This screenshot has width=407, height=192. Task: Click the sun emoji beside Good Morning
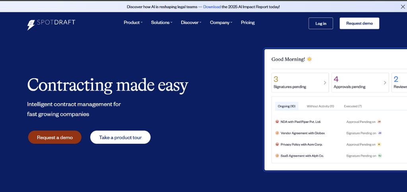coord(309,59)
